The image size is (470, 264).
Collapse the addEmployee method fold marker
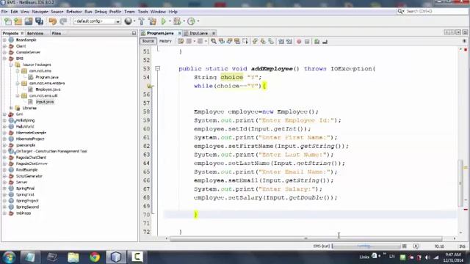[158, 68]
